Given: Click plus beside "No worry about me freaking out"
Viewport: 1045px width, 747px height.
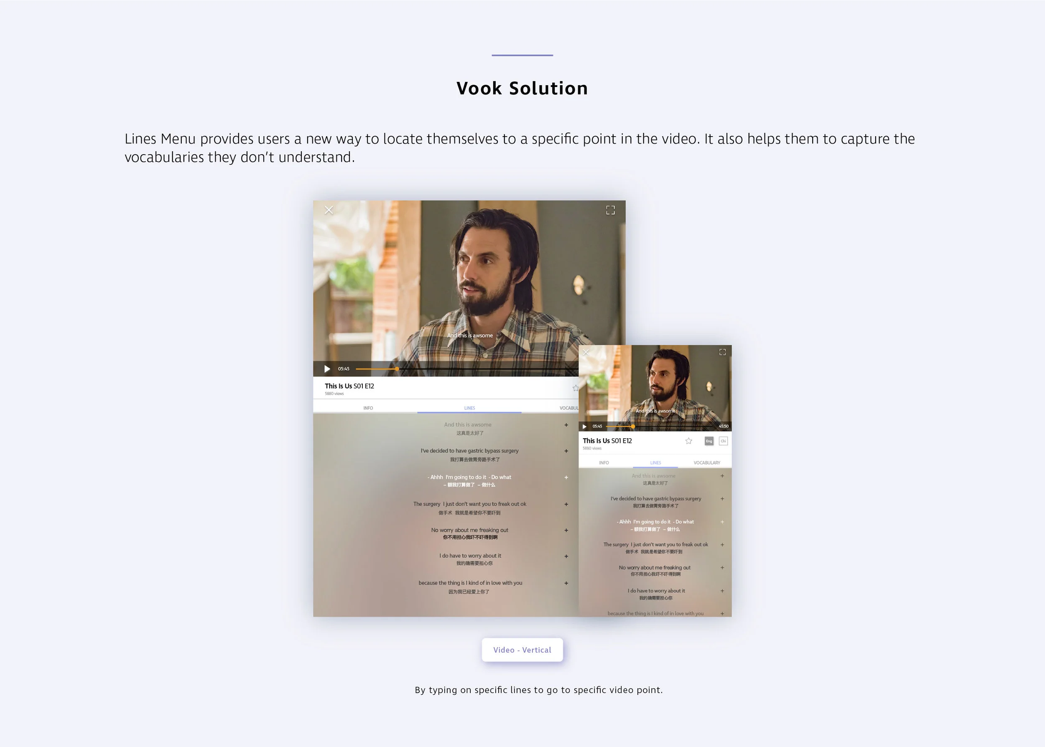Looking at the screenshot, I should coord(566,530).
